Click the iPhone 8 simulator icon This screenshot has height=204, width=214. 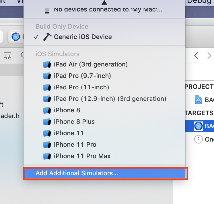(47, 110)
